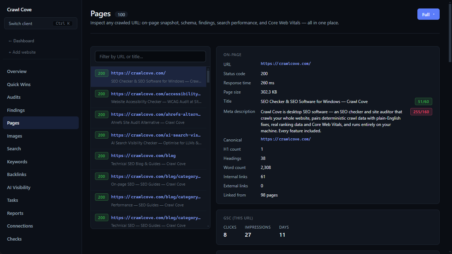This screenshot has width=452, height=254.
Task: Click the GSC Clicks value 8
Action: 225,235
